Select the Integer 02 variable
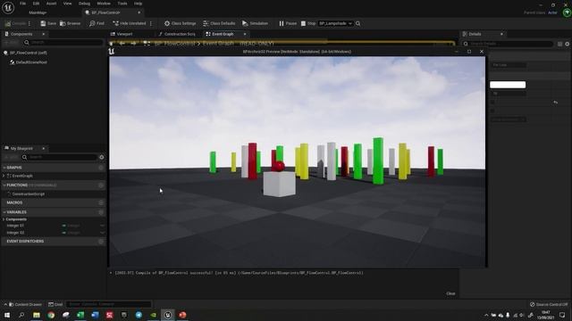 click(x=15, y=233)
